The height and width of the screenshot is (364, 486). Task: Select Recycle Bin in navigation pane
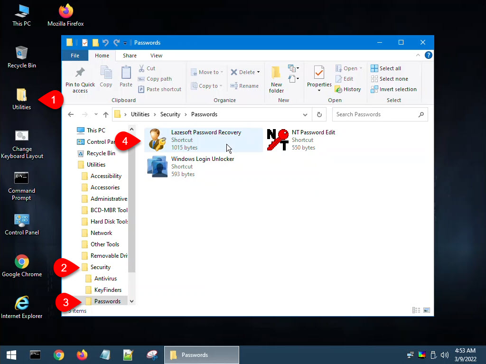point(96,153)
